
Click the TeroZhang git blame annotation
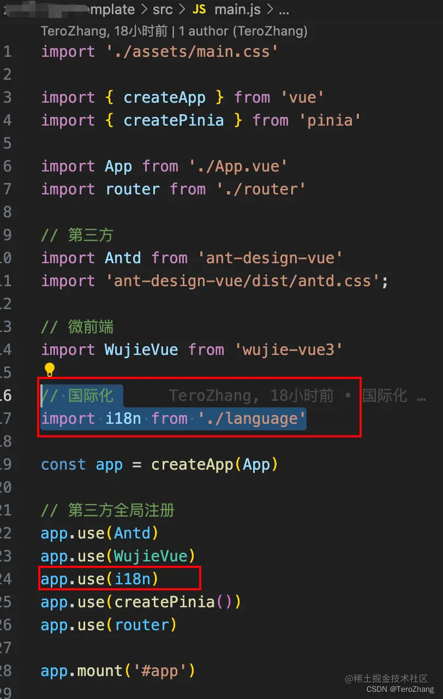click(71, 31)
